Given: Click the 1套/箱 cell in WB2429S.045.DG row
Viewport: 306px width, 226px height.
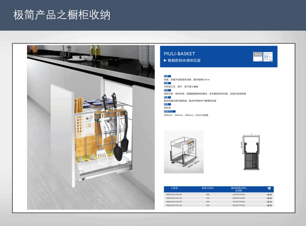Looking at the screenshot, I should click(x=269, y=205).
